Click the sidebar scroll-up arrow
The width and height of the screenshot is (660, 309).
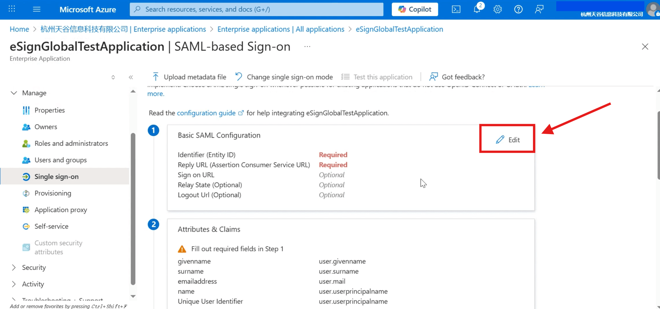pyautogui.click(x=133, y=91)
